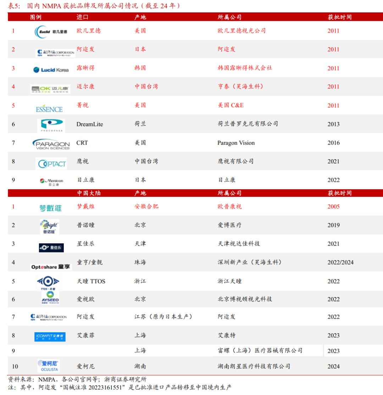383x395 pixels.
Task: Select the 艾康特 company cell
Action: [x=227, y=335]
